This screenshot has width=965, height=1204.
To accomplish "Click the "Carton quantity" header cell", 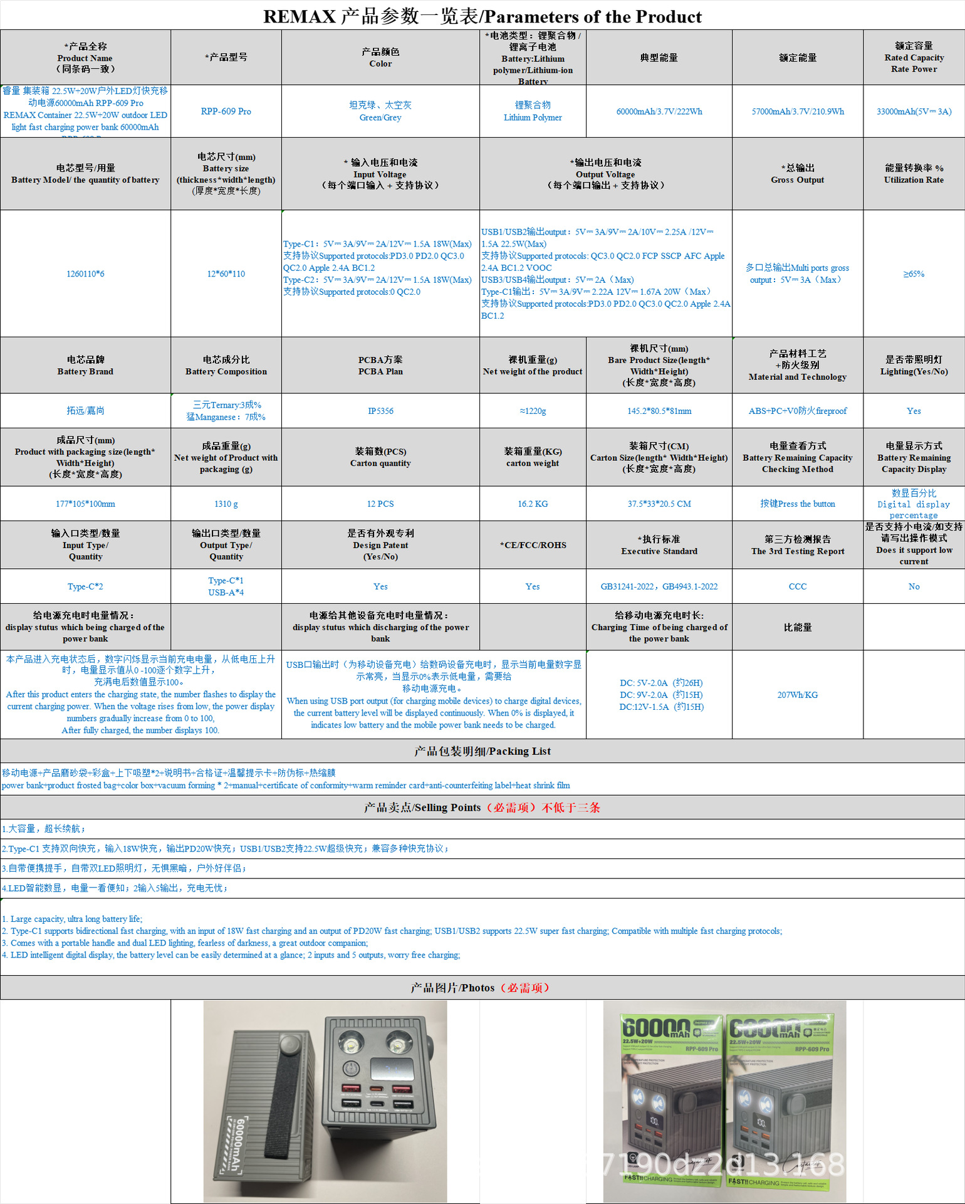I will tap(380, 457).
